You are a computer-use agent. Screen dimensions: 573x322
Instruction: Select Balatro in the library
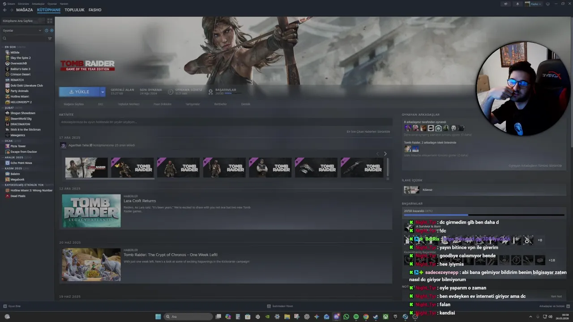coord(15,174)
